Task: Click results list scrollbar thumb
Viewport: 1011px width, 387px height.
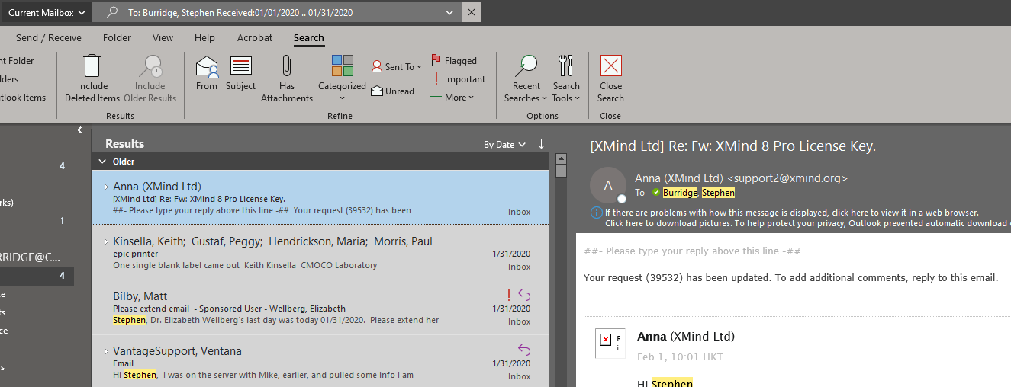Action: click(x=562, y=171)
